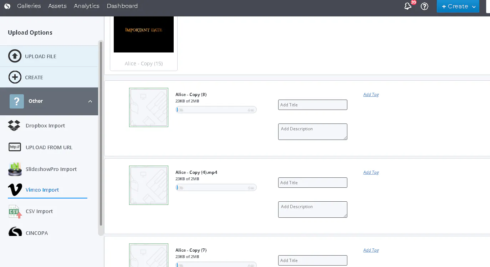Select SlideshowPro Import option
The image size is (490, 267).
point(51,169)
